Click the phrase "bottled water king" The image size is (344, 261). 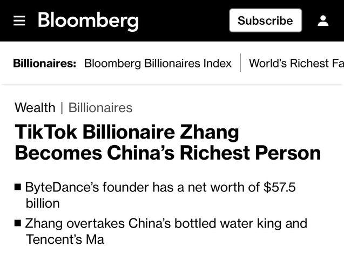coord(233,223)
